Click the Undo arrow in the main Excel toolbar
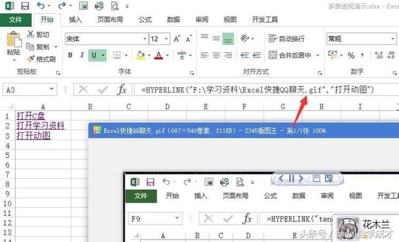The image size is (399, 242). coord(41,6)
